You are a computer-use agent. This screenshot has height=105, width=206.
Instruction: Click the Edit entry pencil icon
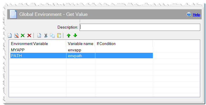coord(16,35)
